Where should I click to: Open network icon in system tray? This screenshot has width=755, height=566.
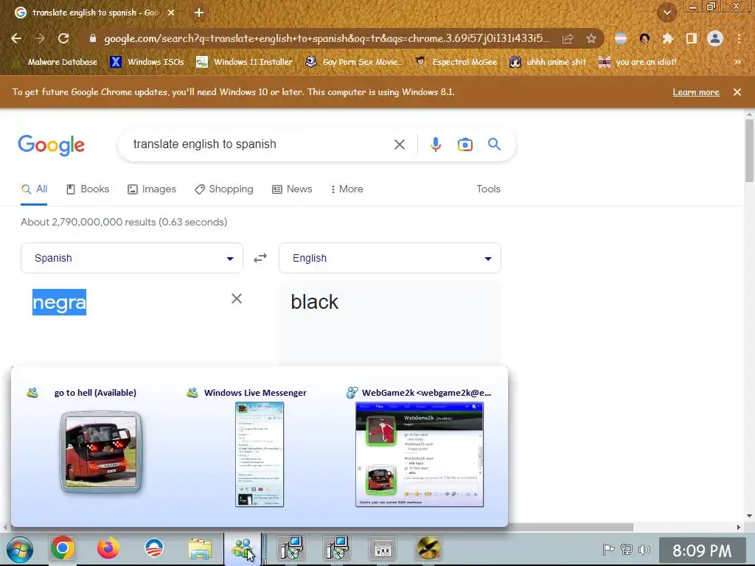pyautogui.click(x=627, y=549)
